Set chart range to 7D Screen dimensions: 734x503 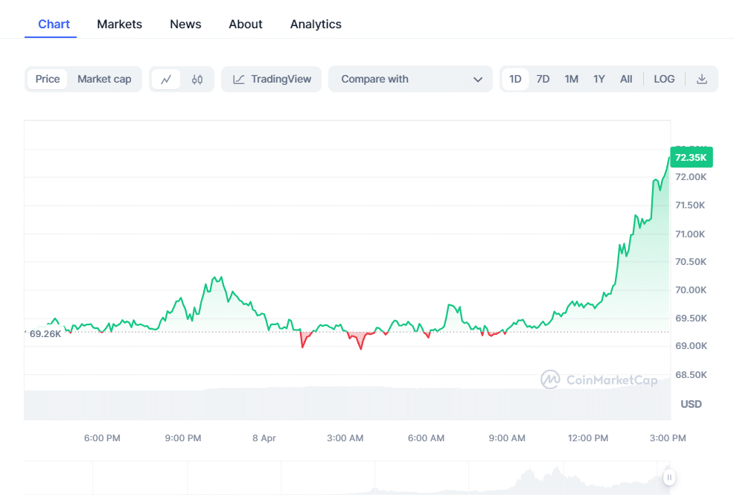pyautogui.click(x=543, y=79)
